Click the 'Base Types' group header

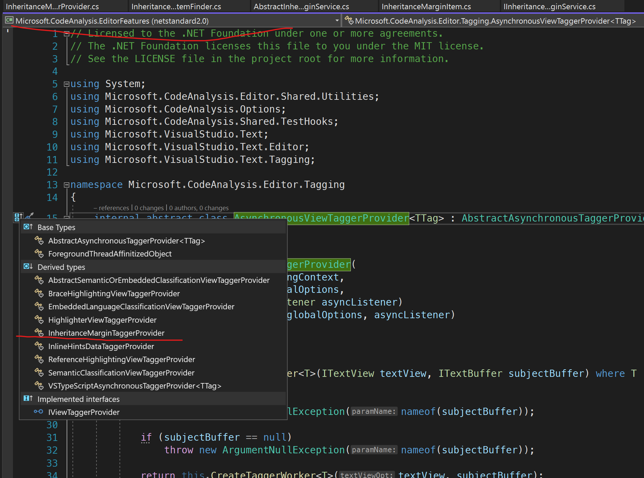153,227
